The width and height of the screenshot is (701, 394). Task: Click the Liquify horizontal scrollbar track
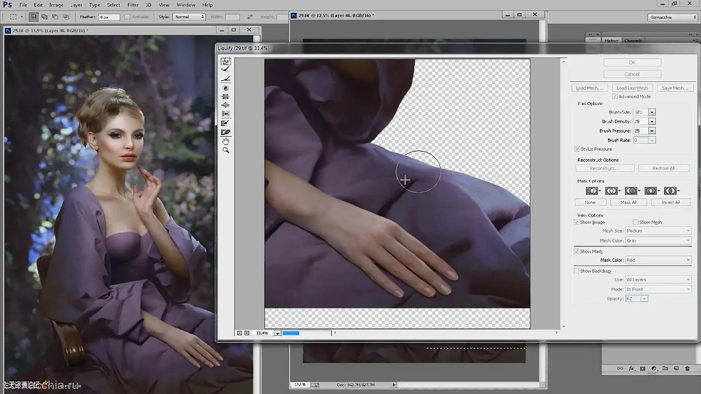445,333
